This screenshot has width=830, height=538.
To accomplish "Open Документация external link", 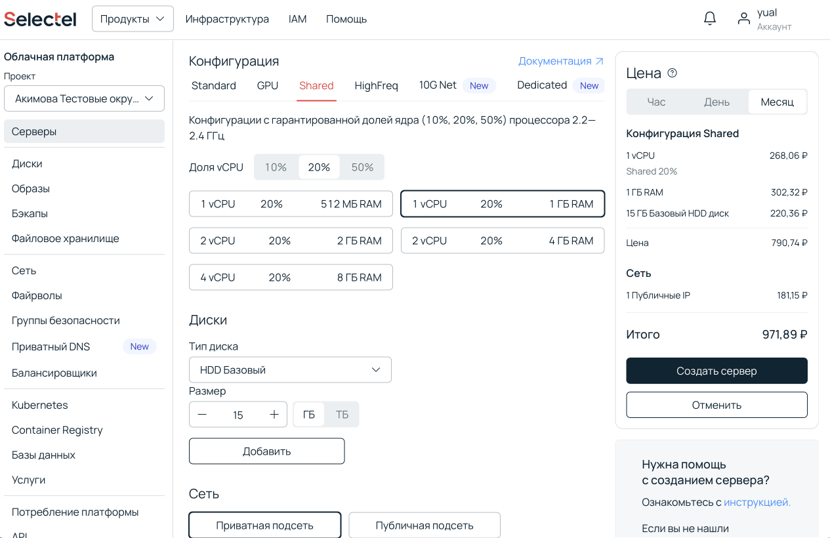I will pos(561,61).
